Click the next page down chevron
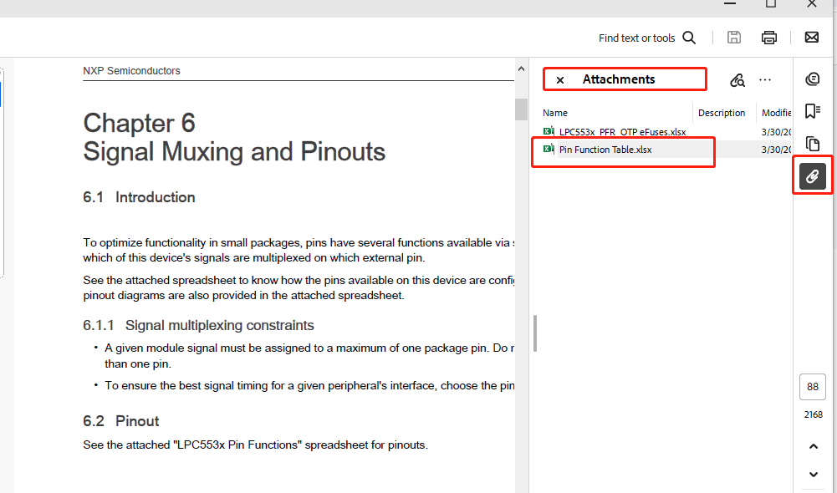 [x=812, y=474]
